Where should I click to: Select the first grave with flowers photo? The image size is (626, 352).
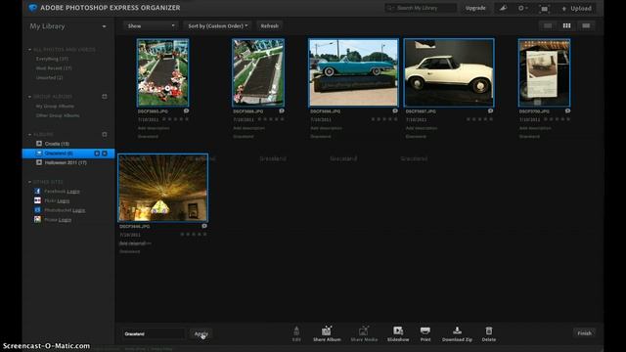pos(163,72)
